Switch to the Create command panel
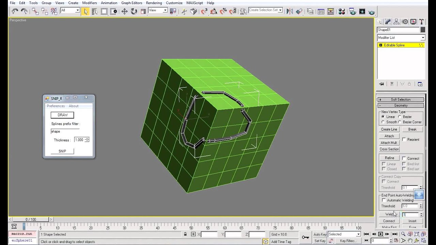 click(x=380, y=22)
